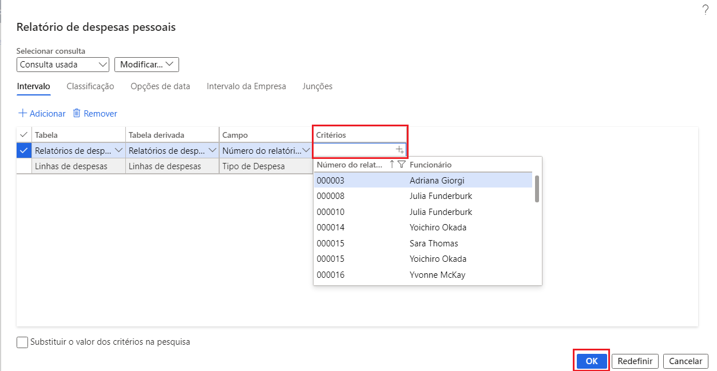The width and height of the screenshot is (717, 371).
Task: Click the filter icon in lookup header
Action: point(401,165)
